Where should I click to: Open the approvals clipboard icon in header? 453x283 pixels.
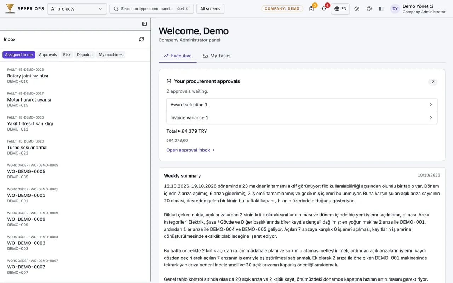coord(311,9)
